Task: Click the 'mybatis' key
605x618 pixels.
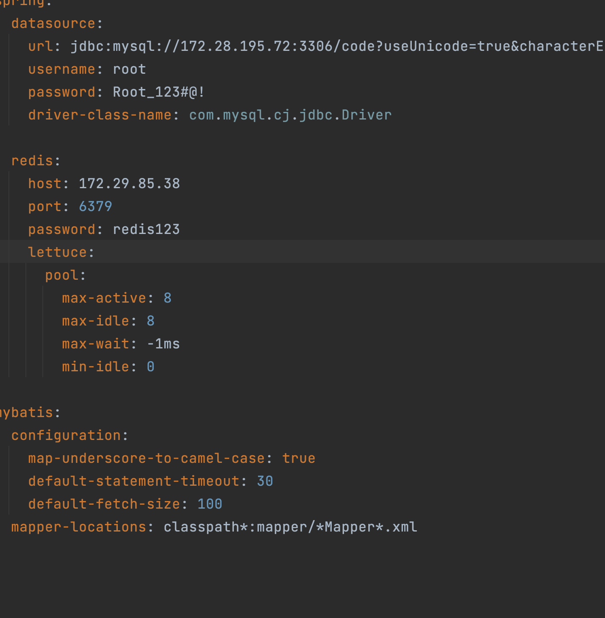Action: pos(26,412)
